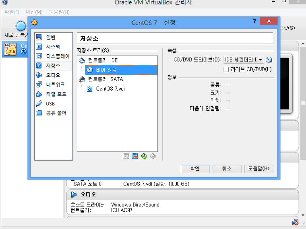Click the 오디오 section header icon in manager
Viewport: 306px width, 229px height.
pos(74,194)
